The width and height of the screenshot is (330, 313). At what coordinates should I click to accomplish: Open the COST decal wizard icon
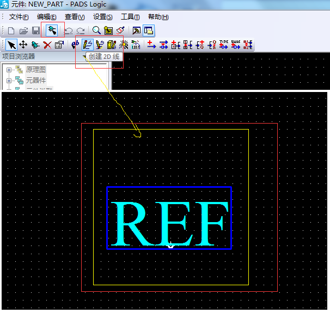pos(136,45)
